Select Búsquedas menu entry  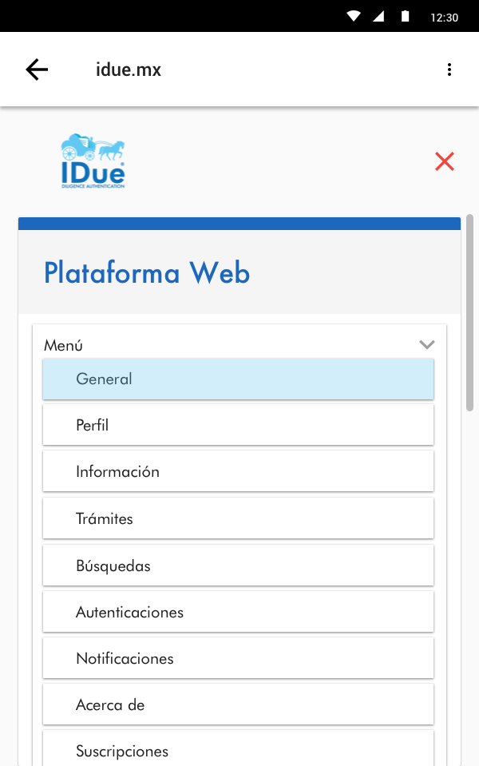pos(238,566)
